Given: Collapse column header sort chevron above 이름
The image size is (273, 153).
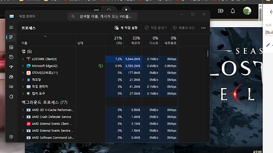Looking at the screenshot, I should [45, 37].
